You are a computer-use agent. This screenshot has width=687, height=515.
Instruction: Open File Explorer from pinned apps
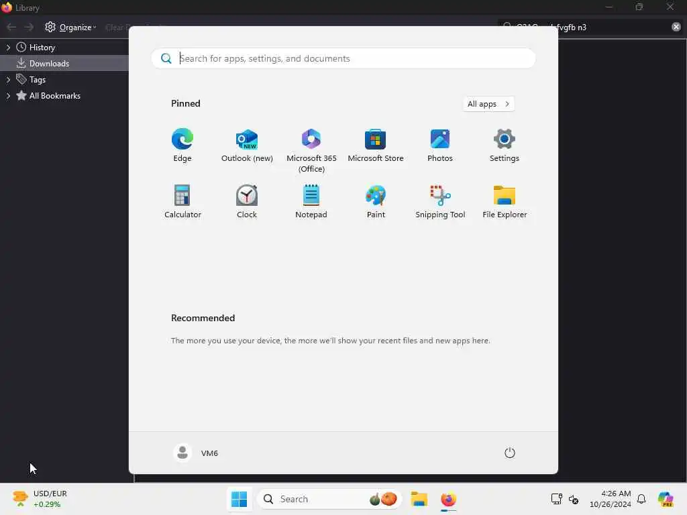(x=505, y=201)
